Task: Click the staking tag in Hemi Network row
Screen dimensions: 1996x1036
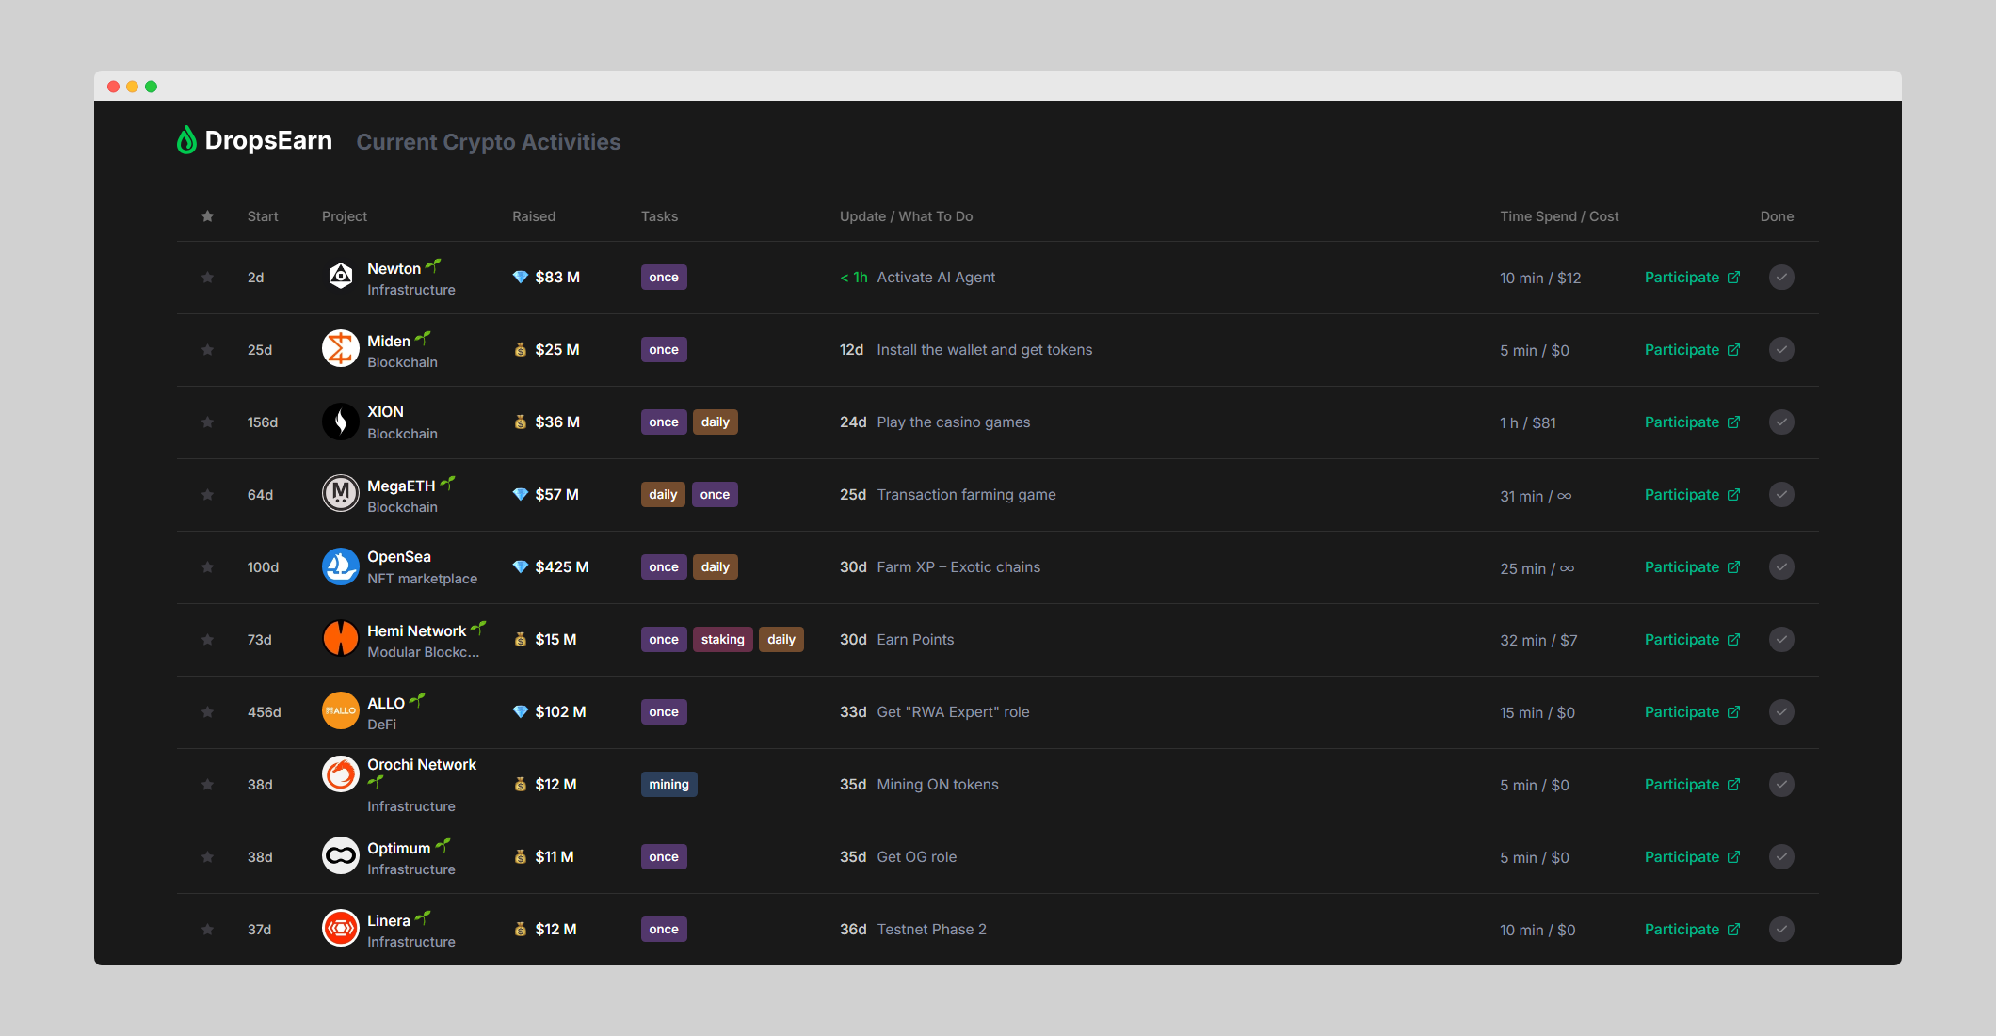Action: click(x=722, y=639)
